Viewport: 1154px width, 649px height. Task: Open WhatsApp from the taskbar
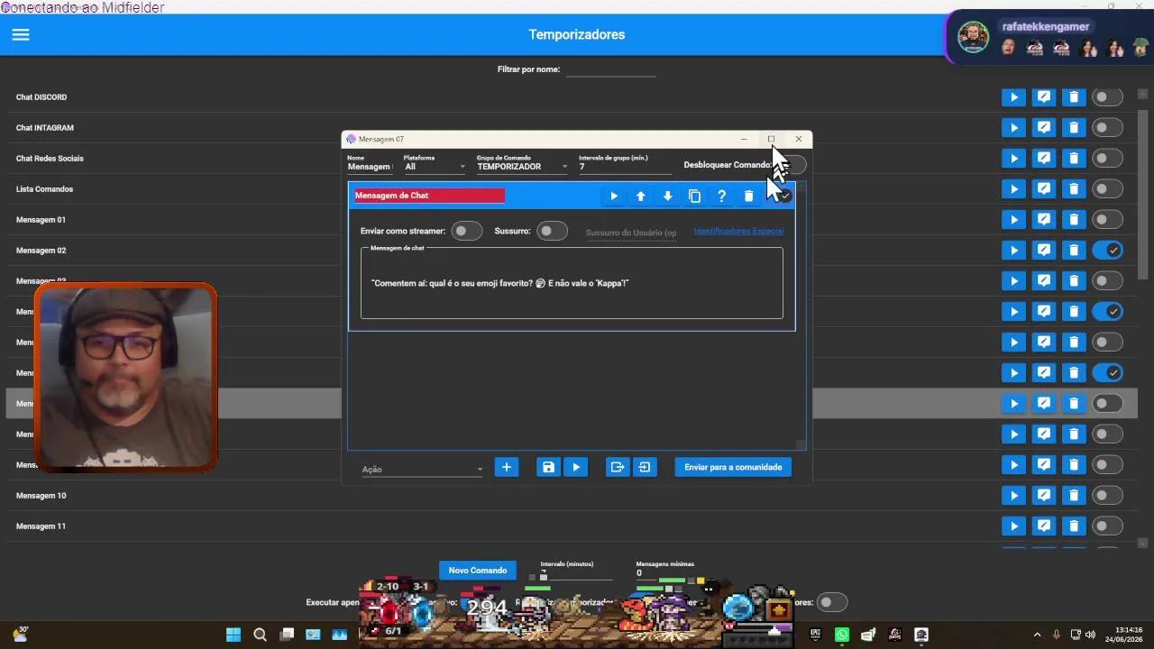point(842,635)
